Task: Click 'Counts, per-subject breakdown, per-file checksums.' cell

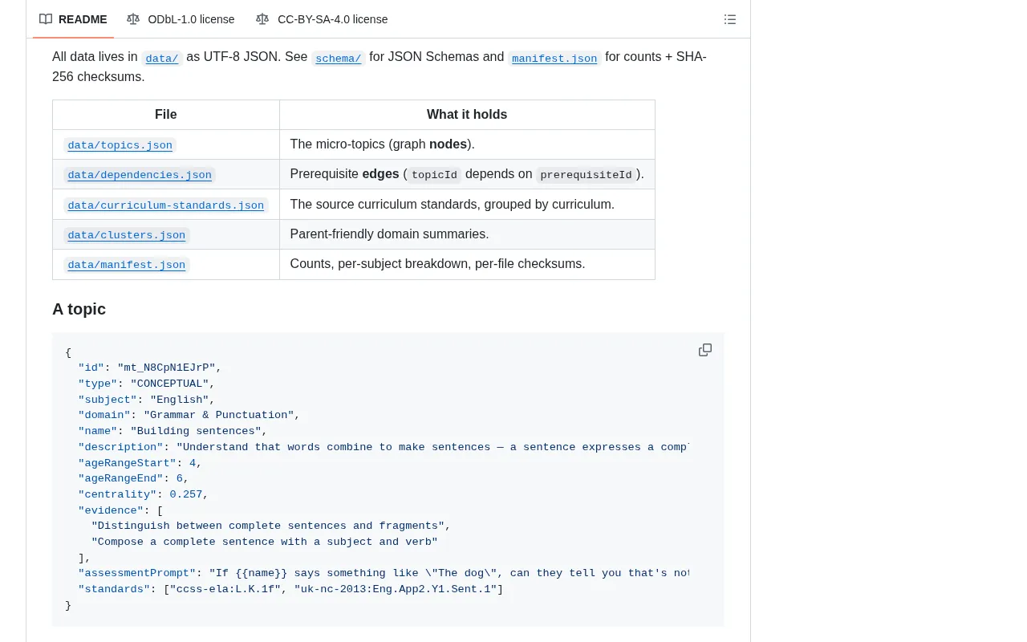Action: [x=467, y=264]
